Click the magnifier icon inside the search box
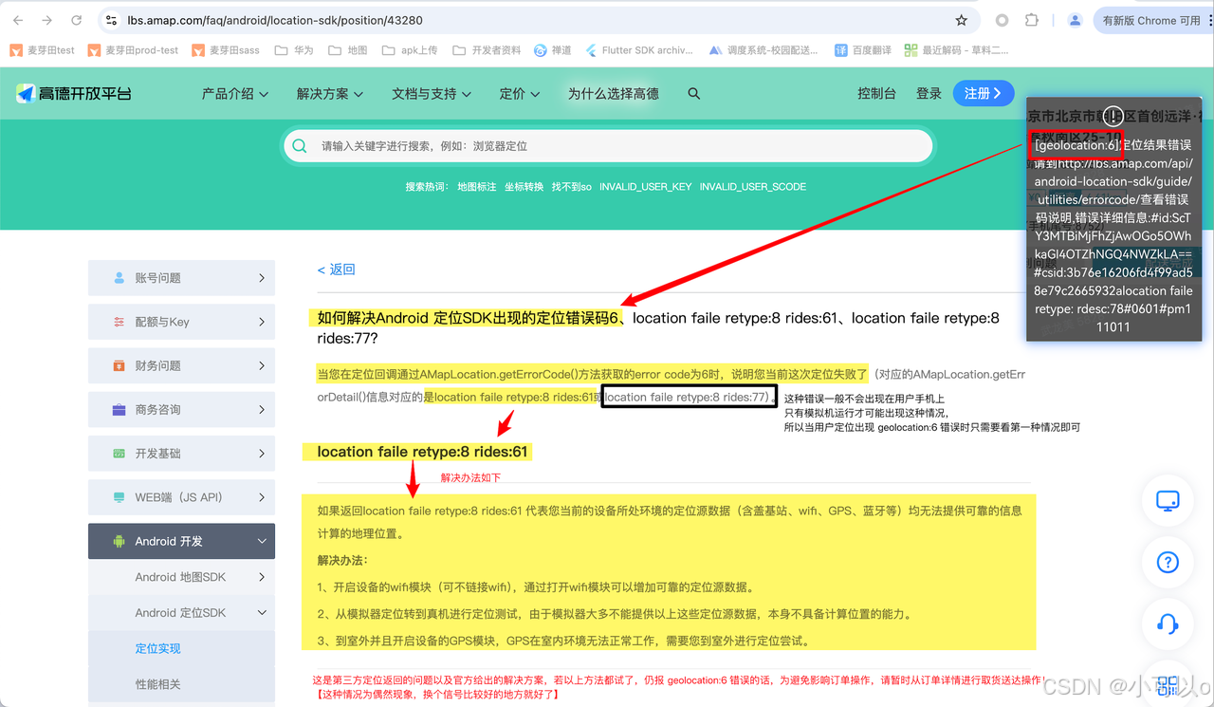Screen dimensions: 1214x707 pos(300,146)
